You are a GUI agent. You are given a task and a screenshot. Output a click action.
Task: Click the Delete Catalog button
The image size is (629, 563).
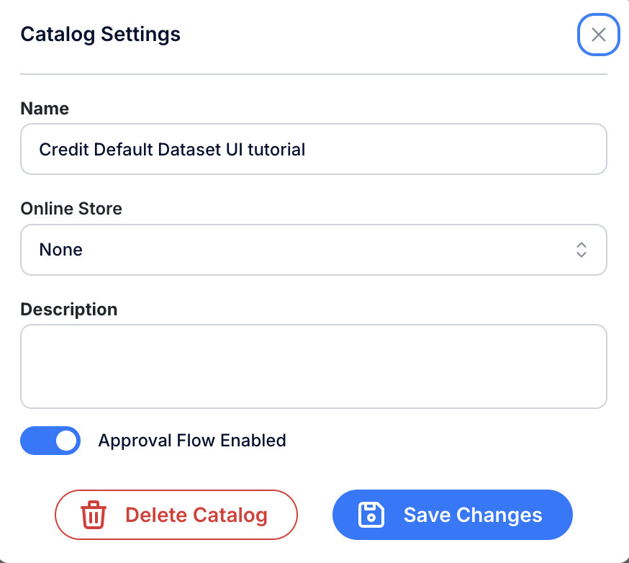(176, 515)
